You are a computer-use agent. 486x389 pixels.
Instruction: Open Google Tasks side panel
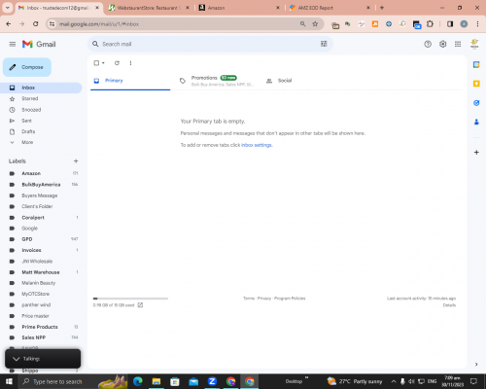point(476,103)
